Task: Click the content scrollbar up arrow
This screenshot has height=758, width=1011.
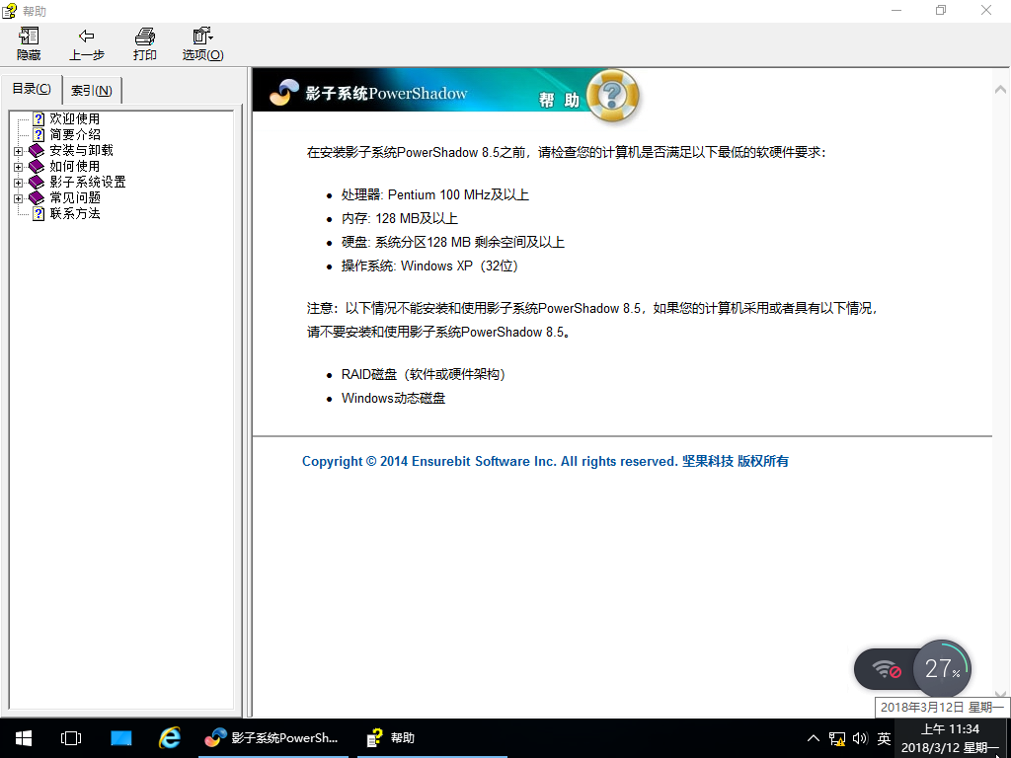Action: pyautogui.click(x=1001, y=90)
